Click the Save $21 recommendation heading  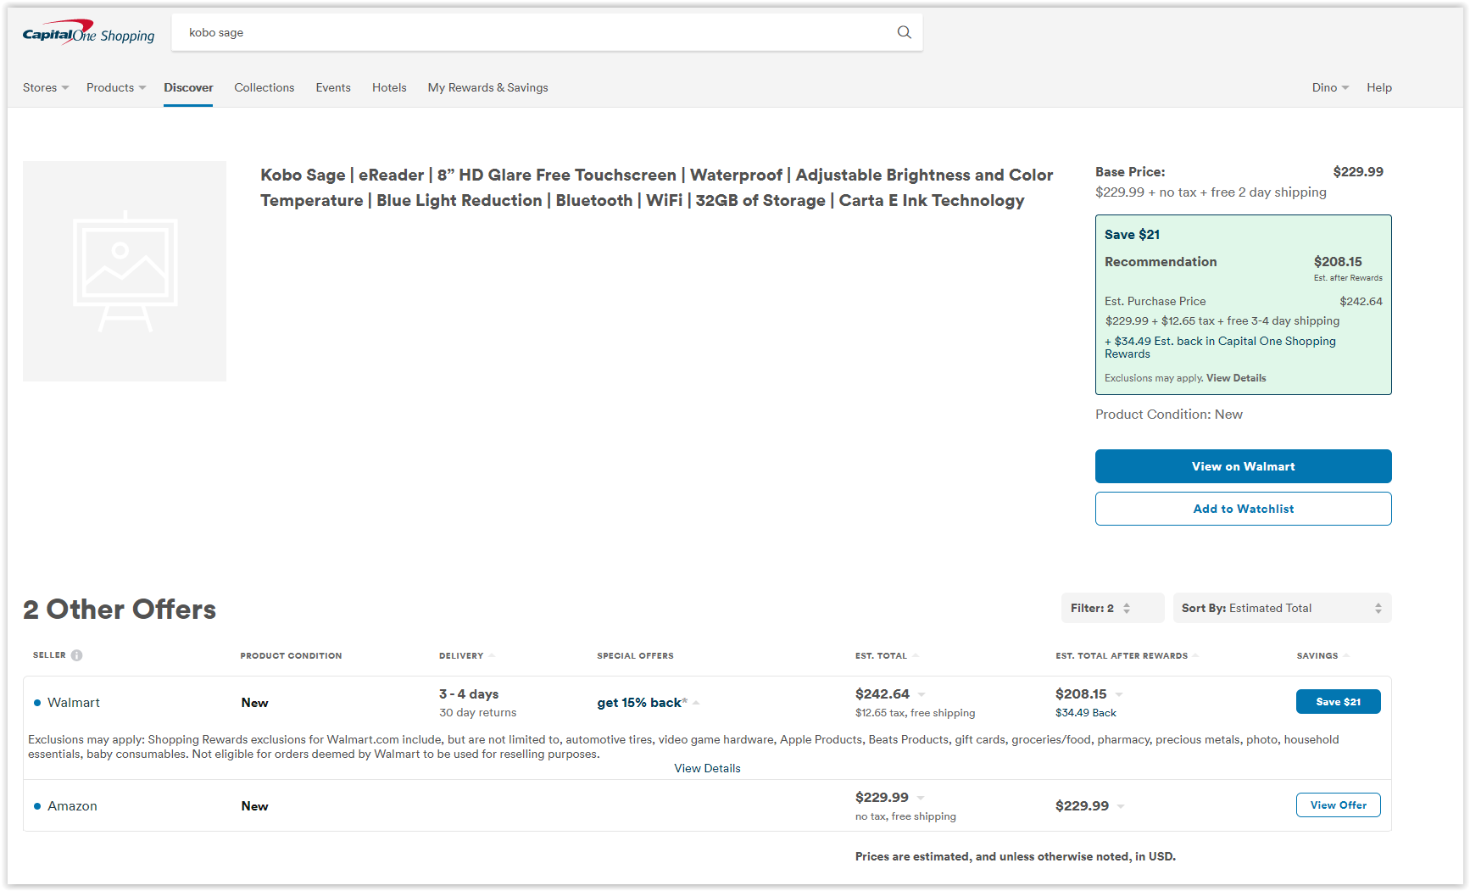[x=1132, y=235]
